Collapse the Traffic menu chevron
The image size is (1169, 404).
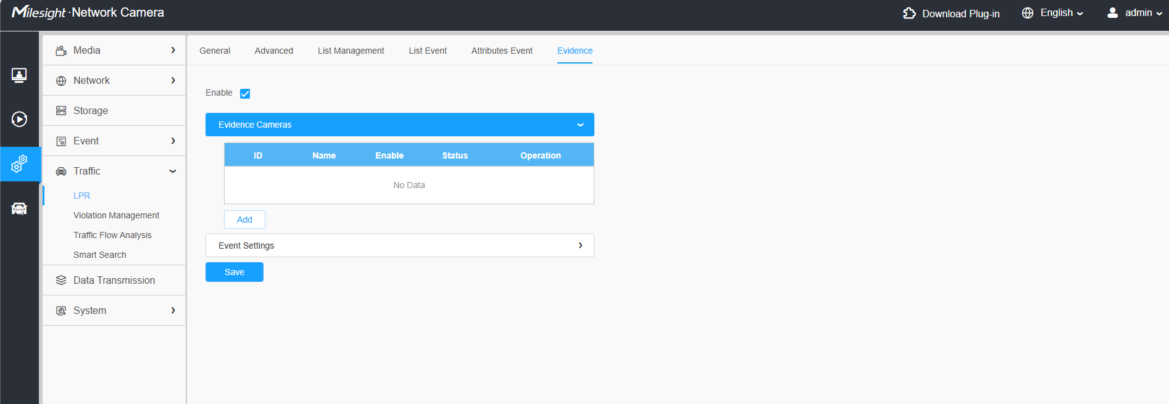[173, 171]
